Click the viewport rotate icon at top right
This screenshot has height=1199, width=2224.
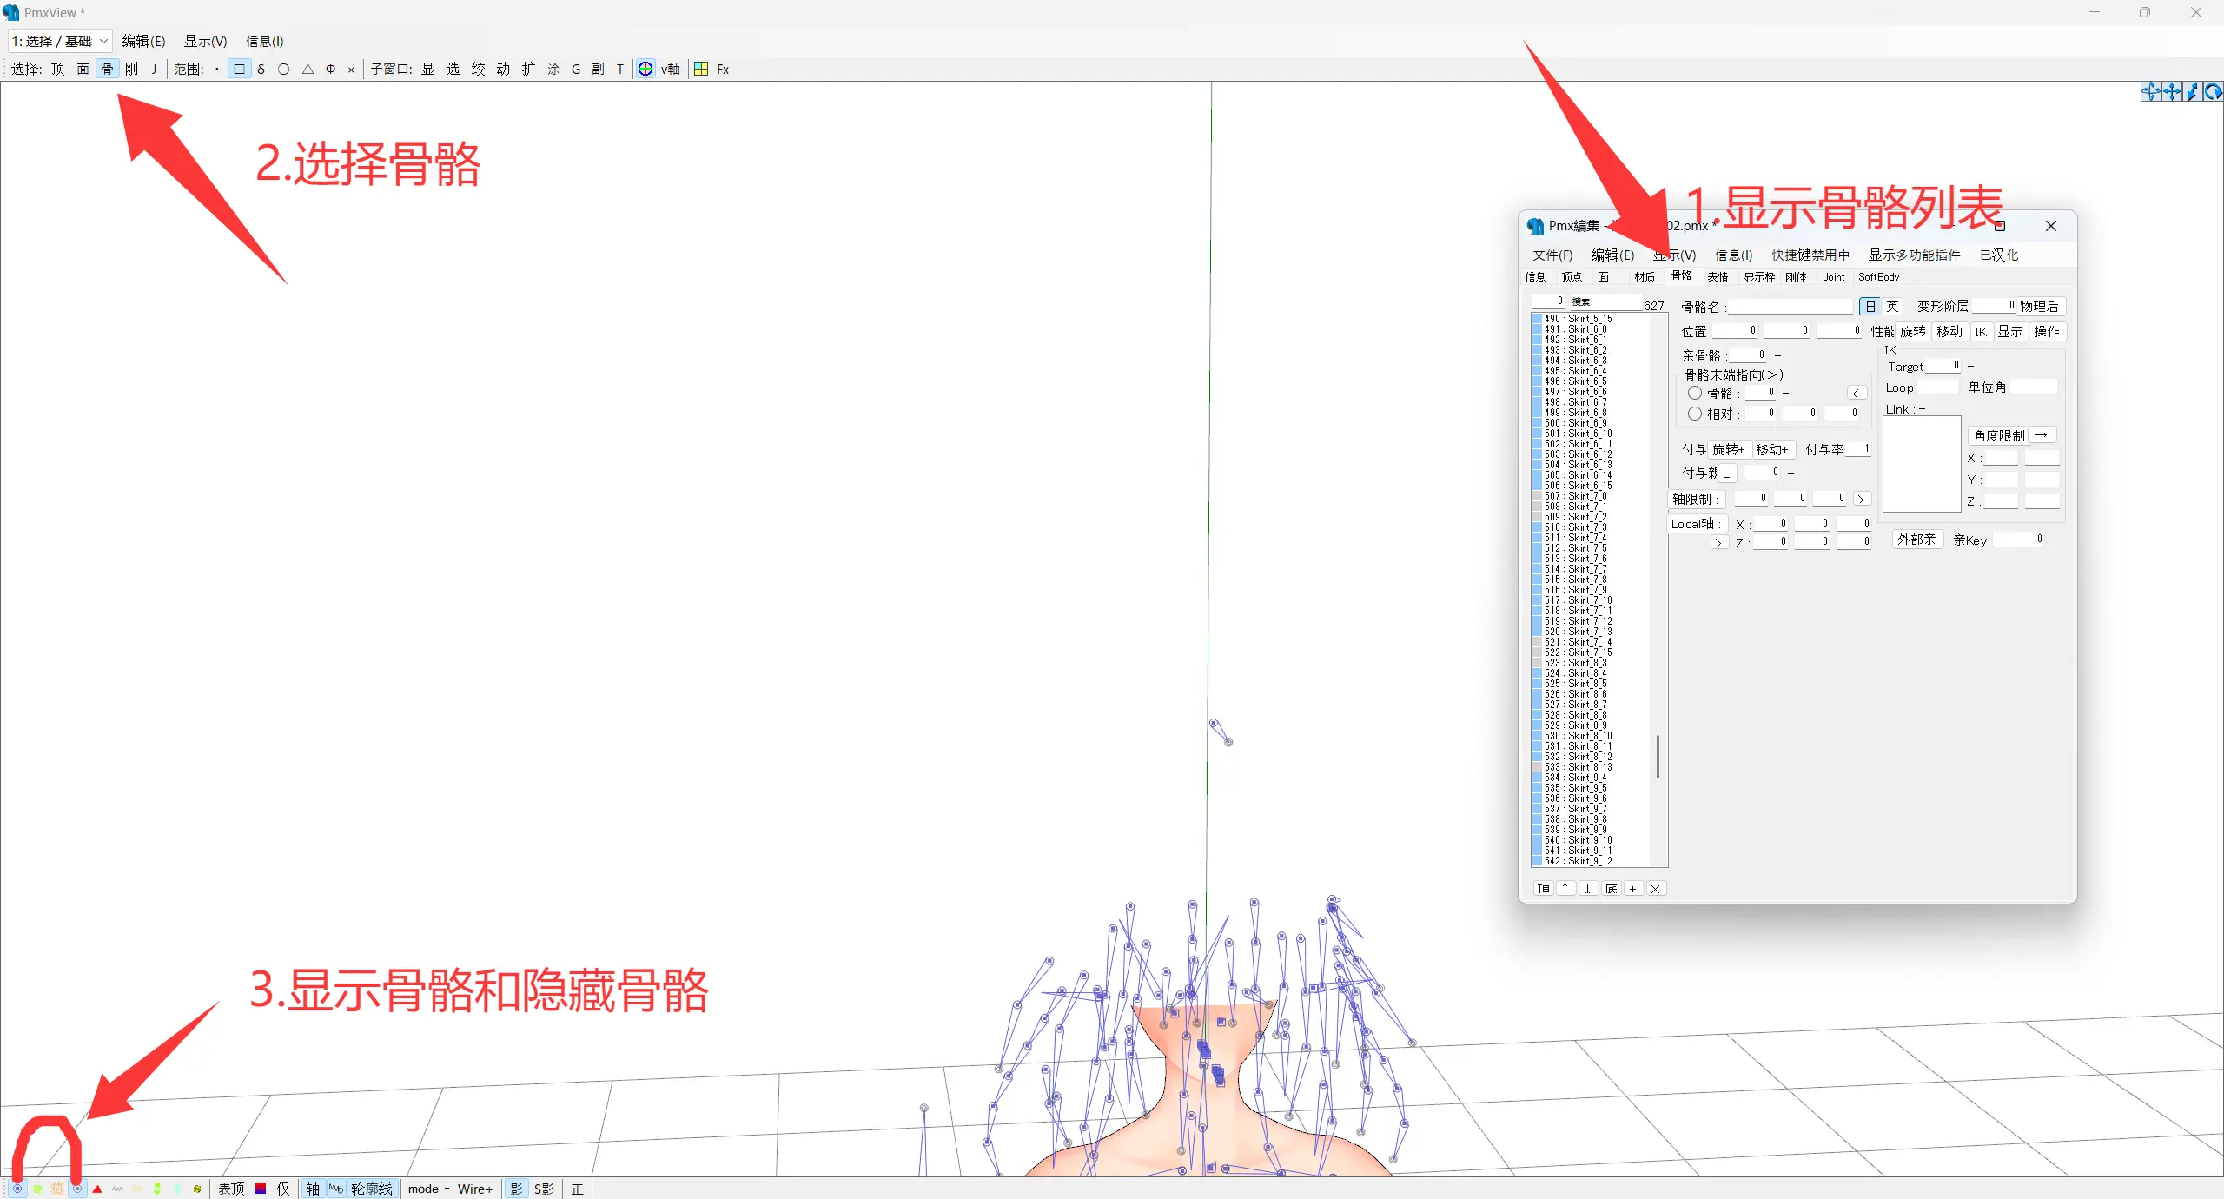[2213, 92]
